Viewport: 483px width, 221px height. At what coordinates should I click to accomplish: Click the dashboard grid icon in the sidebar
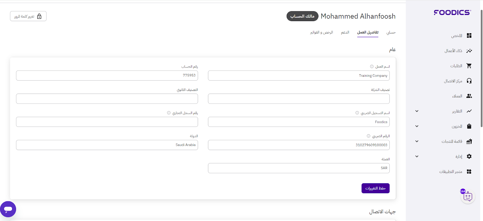[469, 36]
